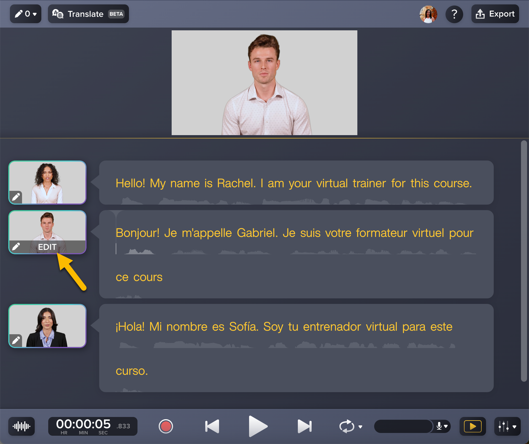This screenshot has height=444, width=529.
Task: Open the pencil edits counter dropdown
Action: tap(26, 14)
